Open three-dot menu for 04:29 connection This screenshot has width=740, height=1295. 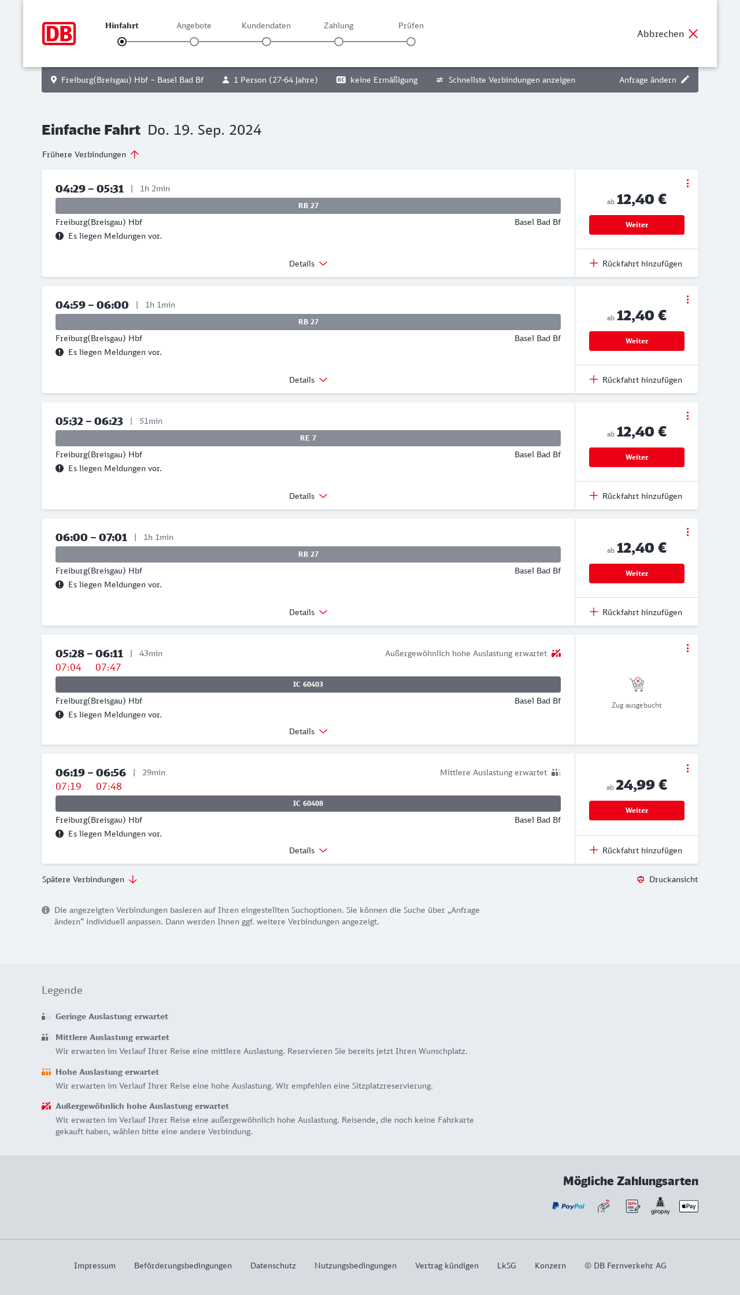coord(687,183)
